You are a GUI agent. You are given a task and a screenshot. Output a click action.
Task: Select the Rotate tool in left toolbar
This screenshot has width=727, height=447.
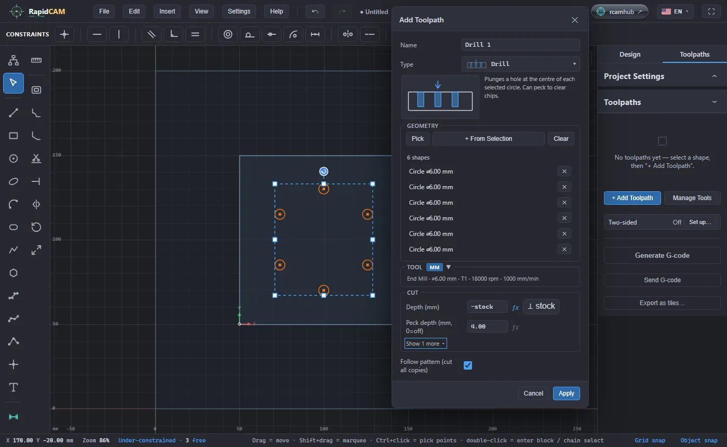[36, 227]
